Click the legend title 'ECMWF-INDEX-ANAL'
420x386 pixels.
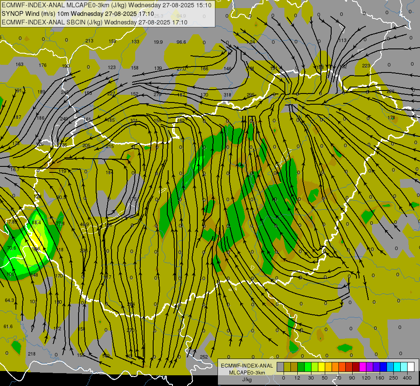[x=247, y=366]
